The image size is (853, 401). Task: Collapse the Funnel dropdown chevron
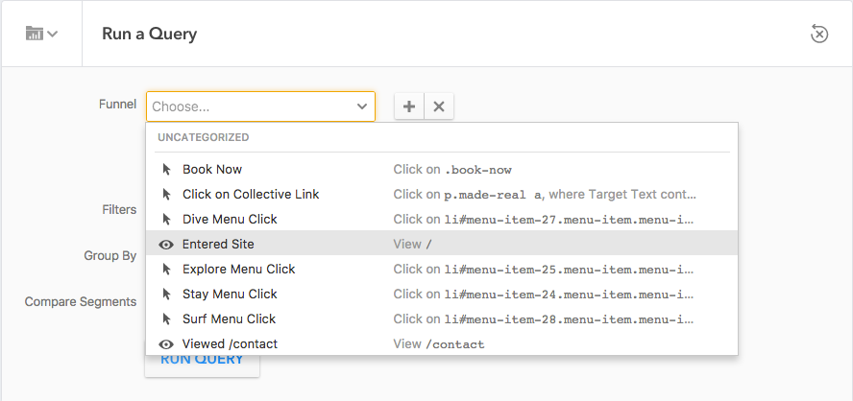(362, 106)
